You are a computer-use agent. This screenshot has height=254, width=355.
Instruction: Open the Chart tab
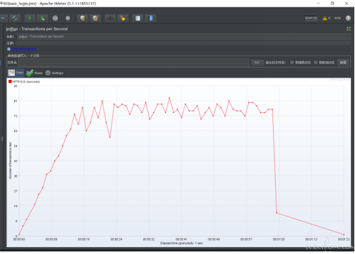15,73
